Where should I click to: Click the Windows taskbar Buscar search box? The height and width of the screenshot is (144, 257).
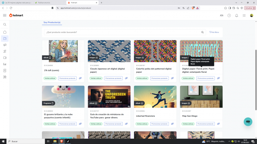(25, 141)
